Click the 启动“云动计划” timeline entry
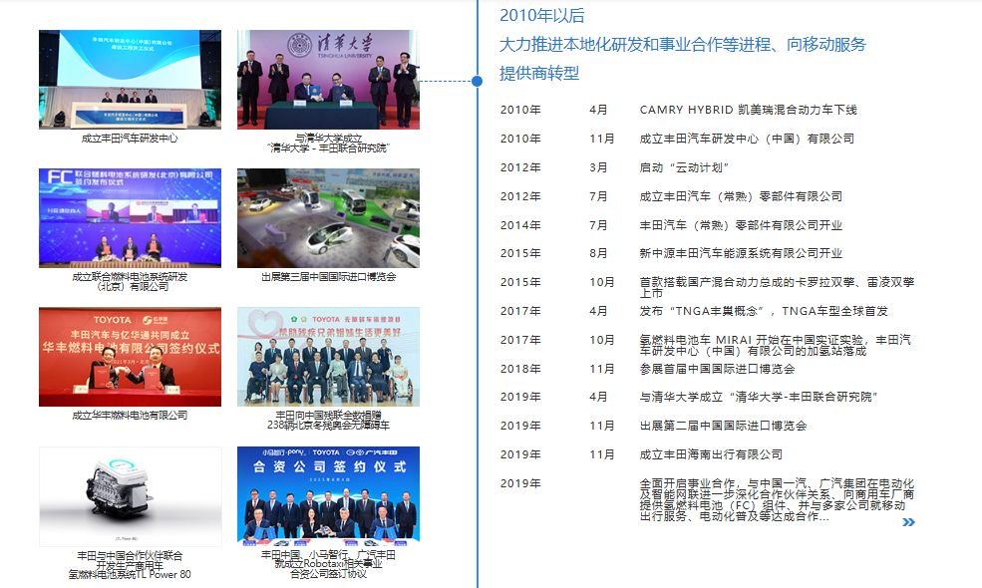Screen dimensions: 982x588 pos(685,167)
